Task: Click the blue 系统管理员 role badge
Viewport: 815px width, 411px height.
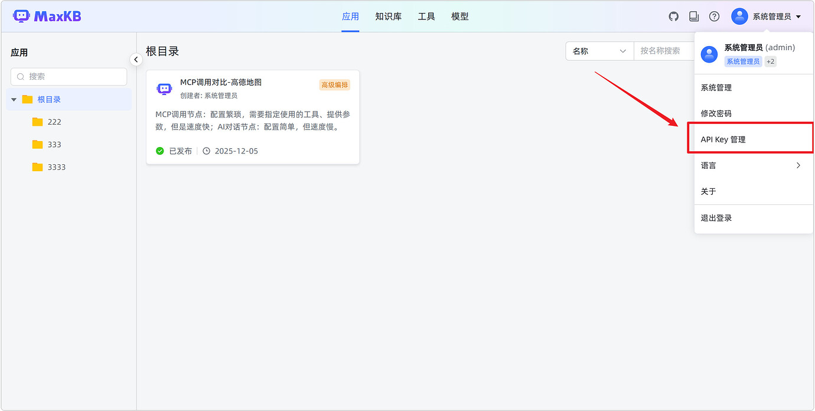Action: click(743, 61)
